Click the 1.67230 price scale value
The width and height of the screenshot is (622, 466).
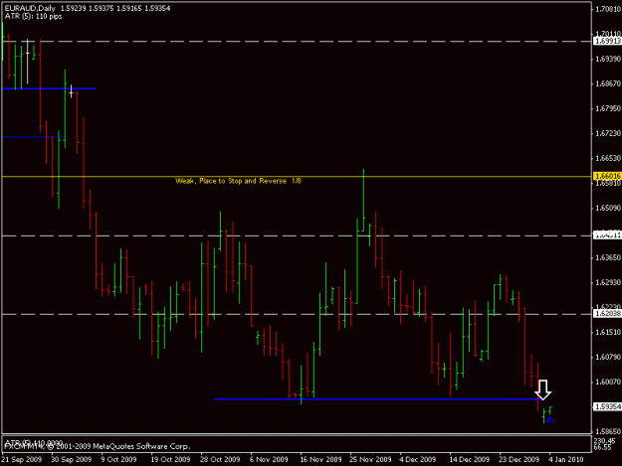point(608,133)
